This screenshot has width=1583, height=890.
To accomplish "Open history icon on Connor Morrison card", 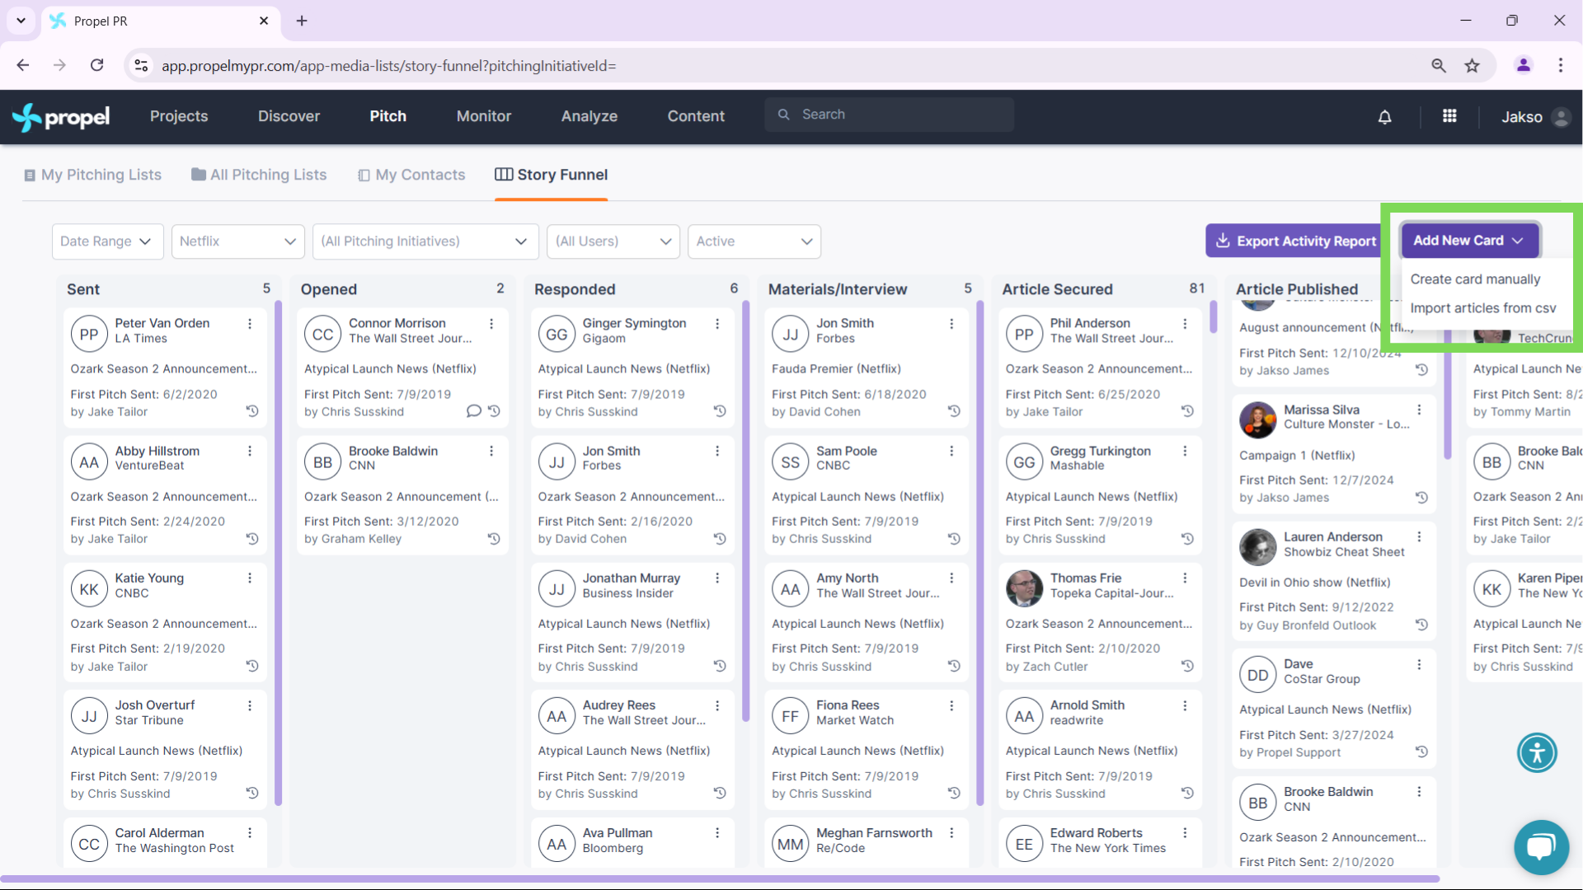I will click(x=494, y=410).
